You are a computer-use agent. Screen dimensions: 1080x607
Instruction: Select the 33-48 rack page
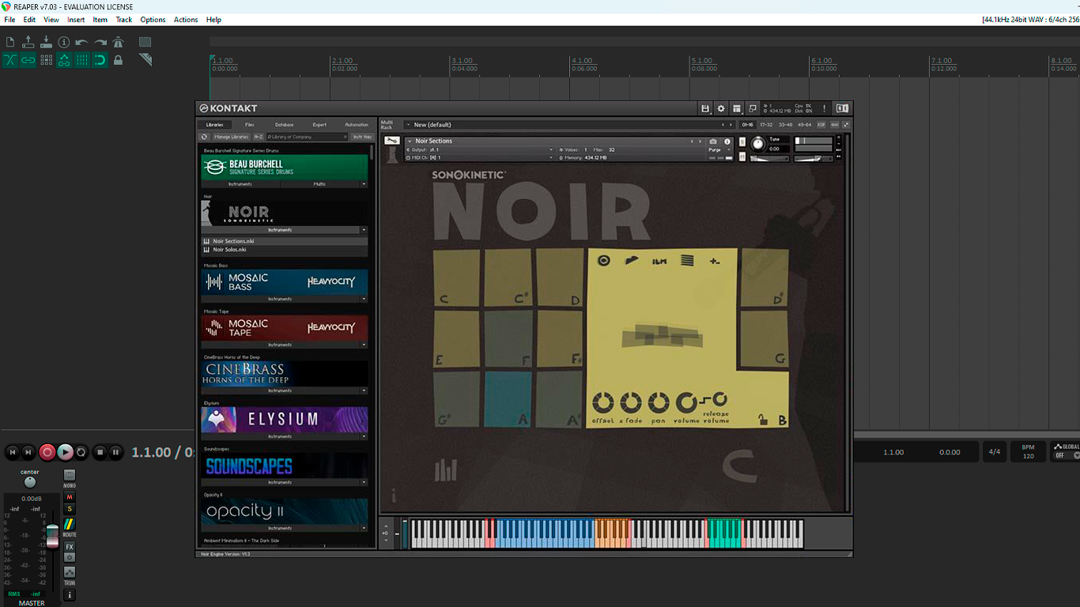786,125
